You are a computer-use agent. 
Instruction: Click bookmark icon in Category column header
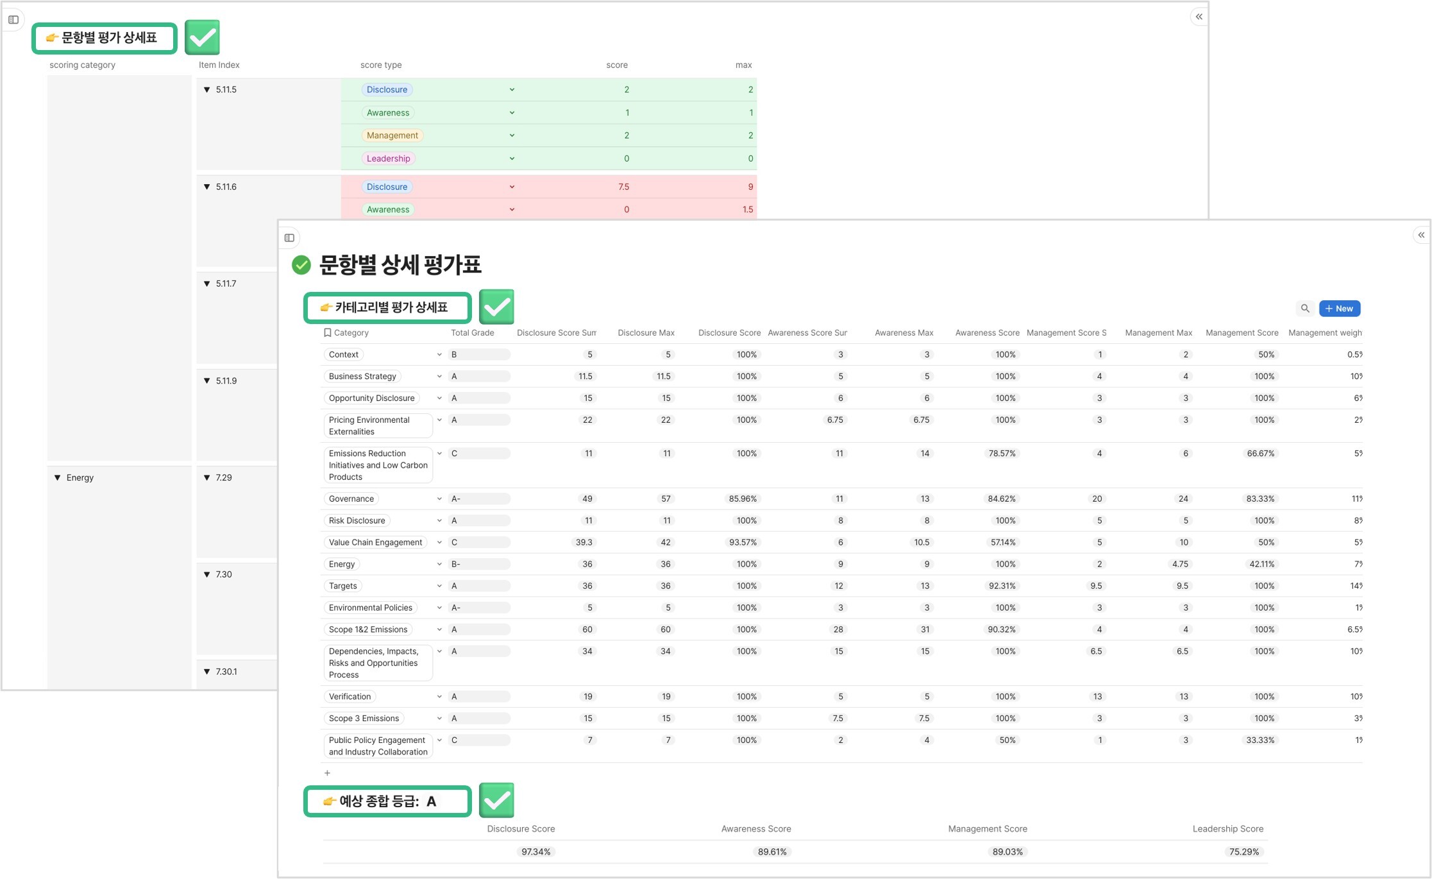click(327, 332)
